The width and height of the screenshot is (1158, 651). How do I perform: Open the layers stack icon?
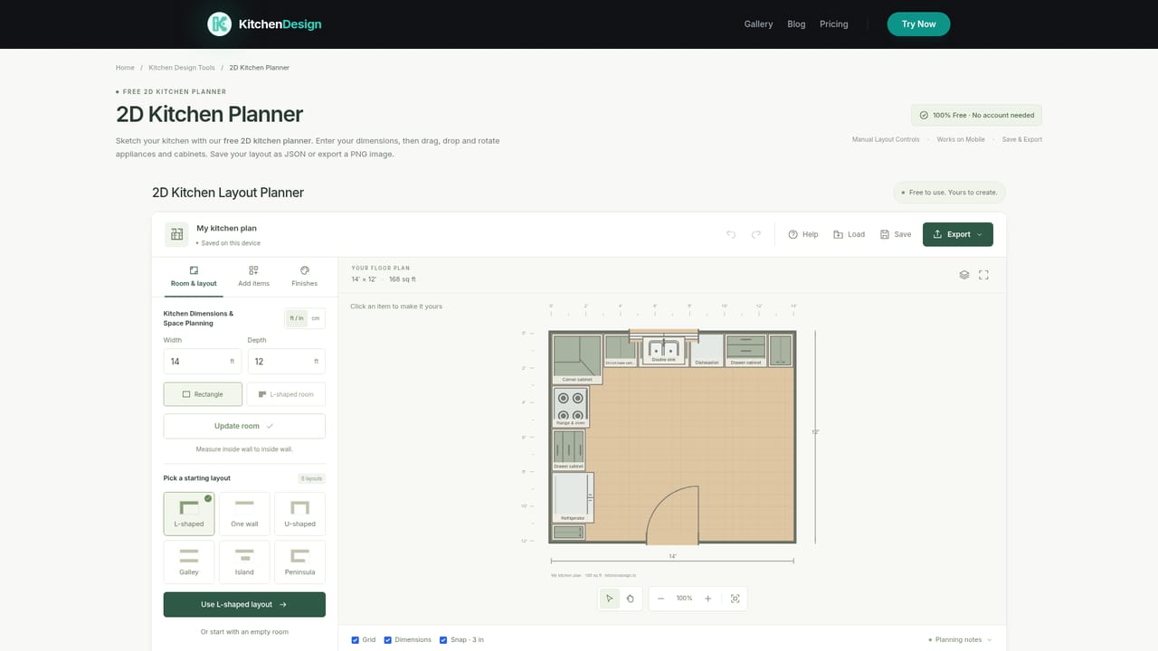pos(964,275)
